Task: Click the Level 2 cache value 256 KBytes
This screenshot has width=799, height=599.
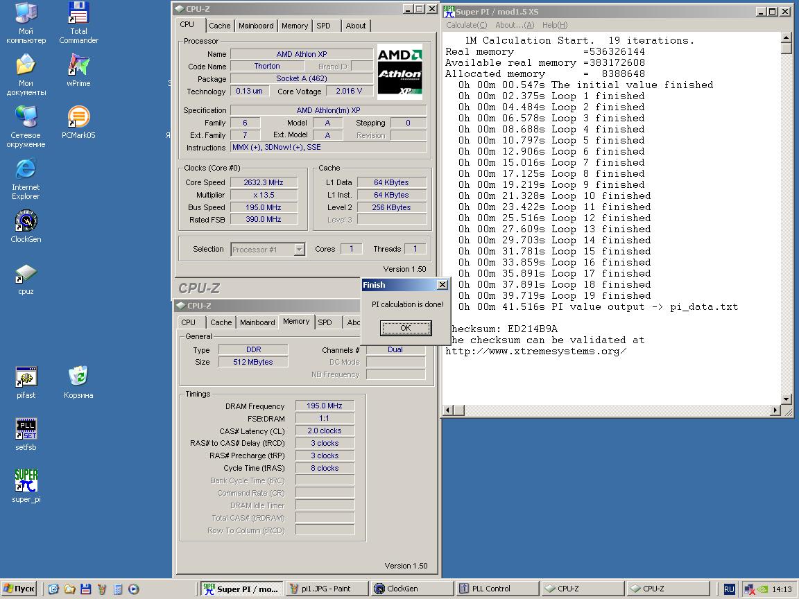Action: (x=391, y=207)
